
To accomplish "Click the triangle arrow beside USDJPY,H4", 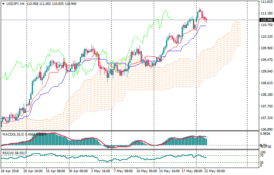I will pyautogui.click(x=3, y=4).
